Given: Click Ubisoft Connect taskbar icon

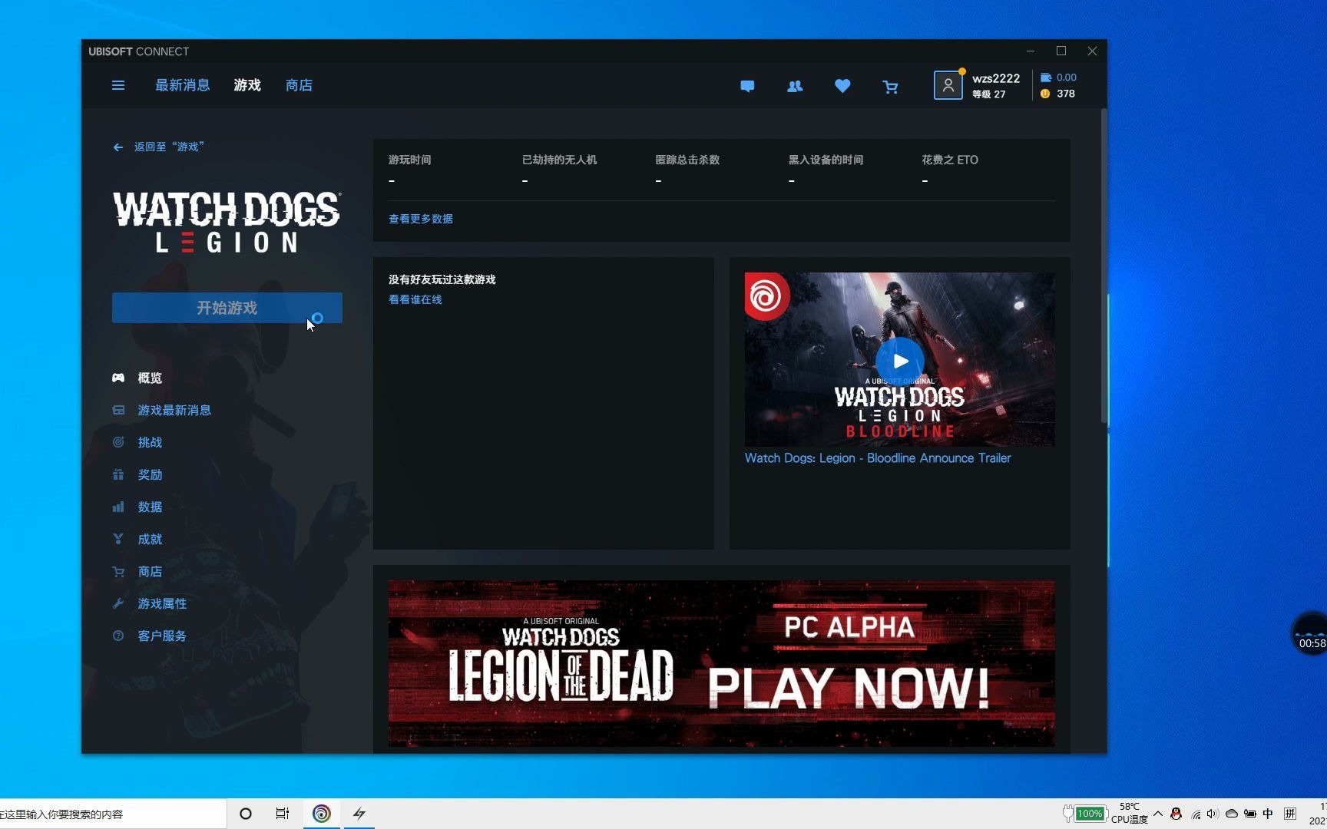Looking at the screenshot, I should [322, 814].
